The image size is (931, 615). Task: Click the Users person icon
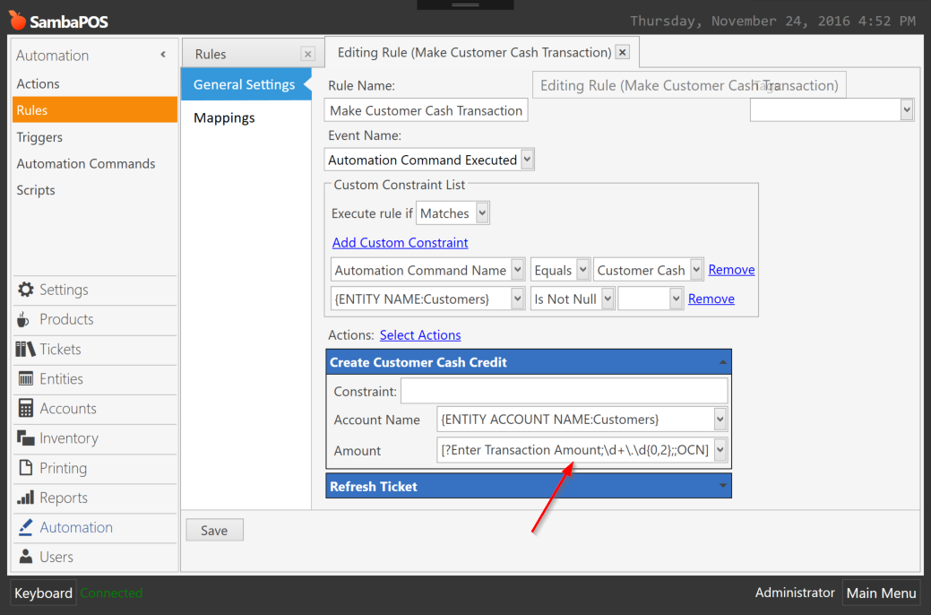(25, 557)
